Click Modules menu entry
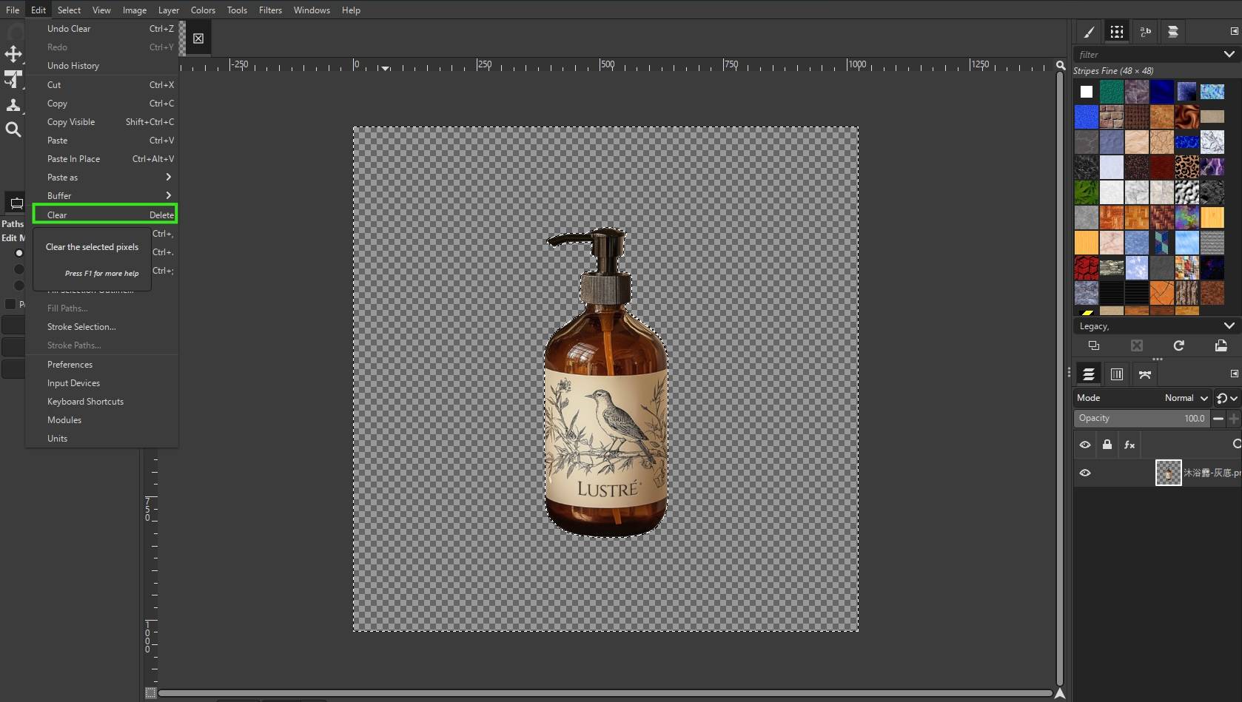The image size is (1242, 702). pos(102,420)
